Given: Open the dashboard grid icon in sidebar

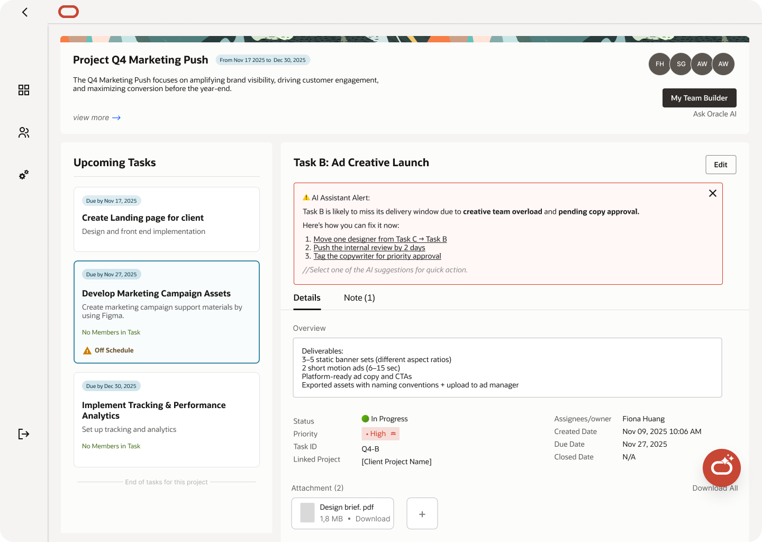Looking at the screenshot, I should point(24,90).
